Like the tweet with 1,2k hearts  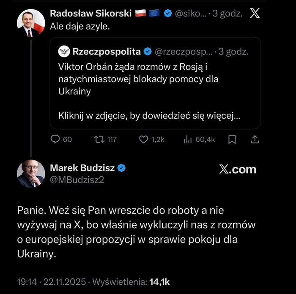click(144, 140)
